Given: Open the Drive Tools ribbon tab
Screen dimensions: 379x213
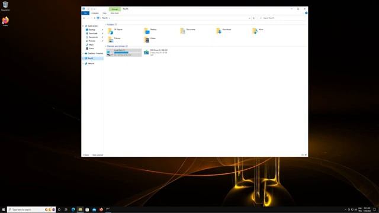Looking at the screenshot, I should [114, 13].
